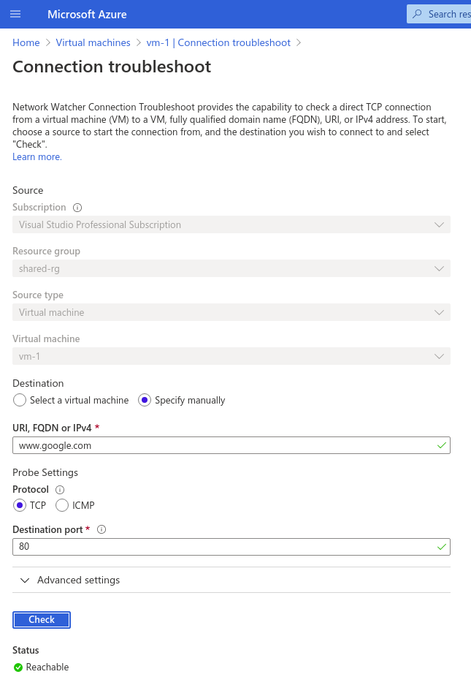The image size is (471, 677).
Task: Expand the Advanced settings section
Action: pyautogui.click(x=69, y=580)
